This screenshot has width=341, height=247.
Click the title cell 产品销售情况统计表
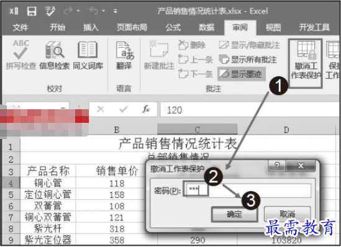[178, 144]
